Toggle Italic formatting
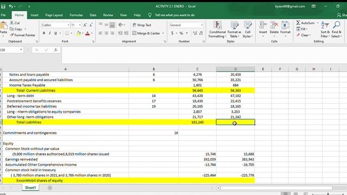The width and height of the screenshot is (347, 195). tap(49, 33)
